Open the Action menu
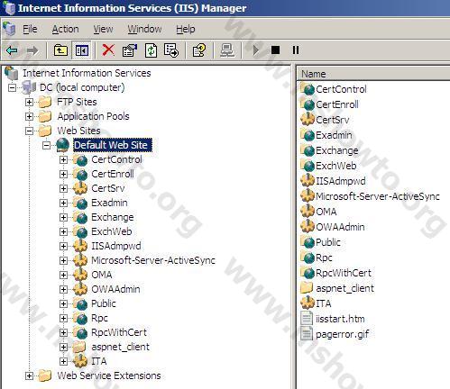The width and height of the screenshot is (450, 389). coord(65,29)
